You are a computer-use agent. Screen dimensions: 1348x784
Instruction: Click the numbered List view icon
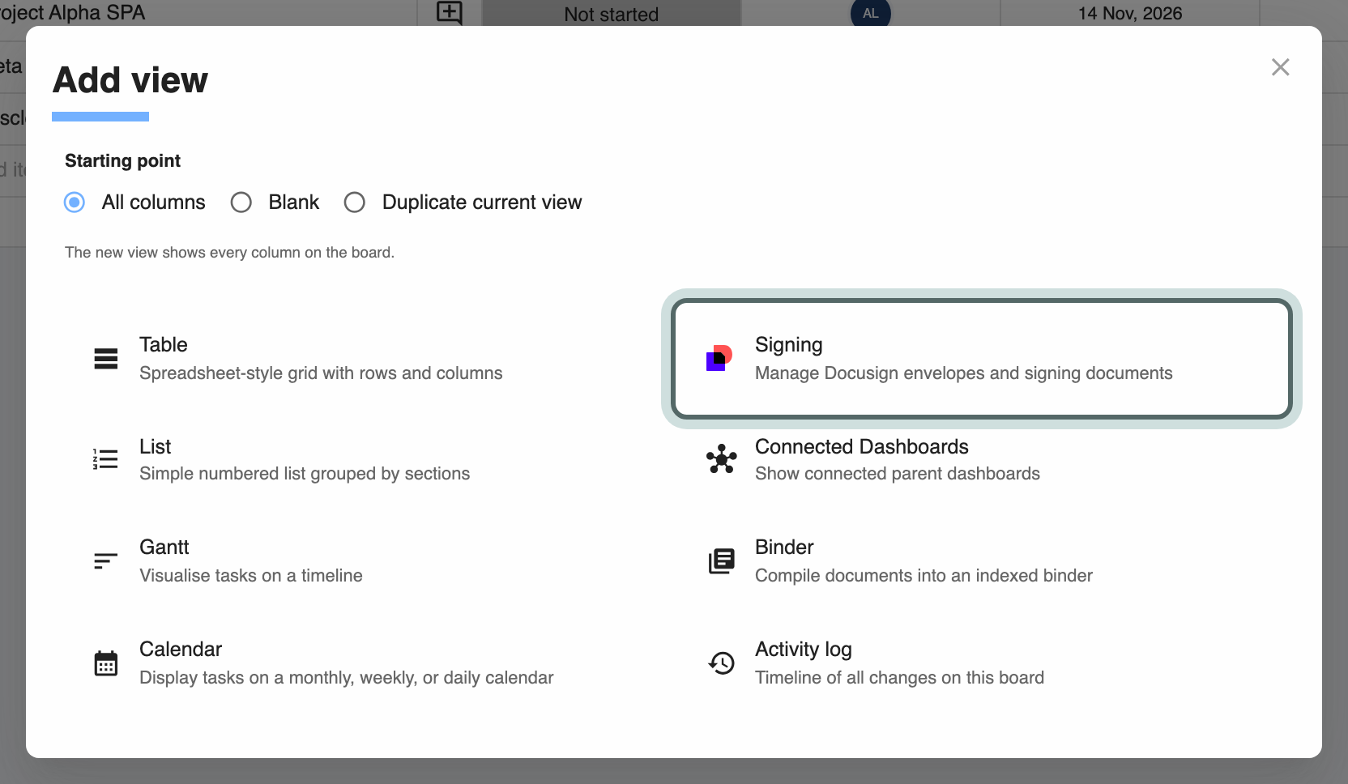pyautogui.click(x=106, y=459)
